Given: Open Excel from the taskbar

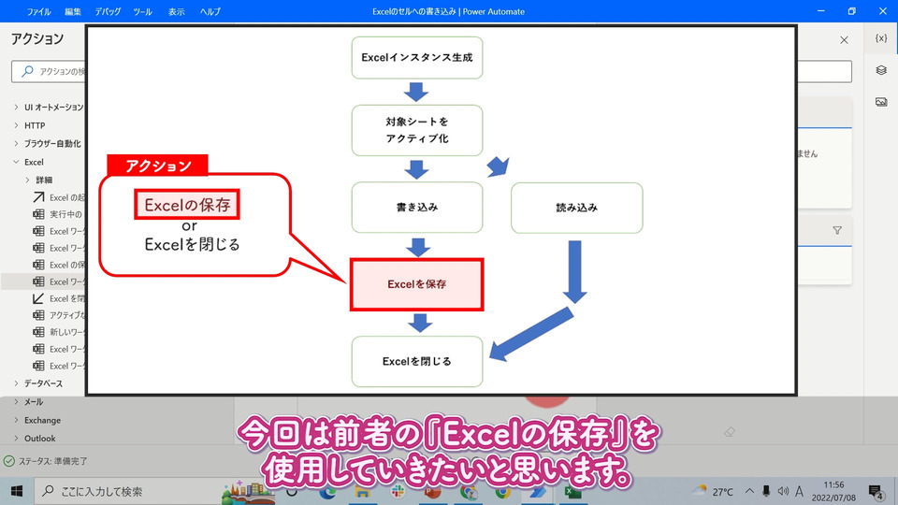Looking at the screenshot, I should 572,493.
